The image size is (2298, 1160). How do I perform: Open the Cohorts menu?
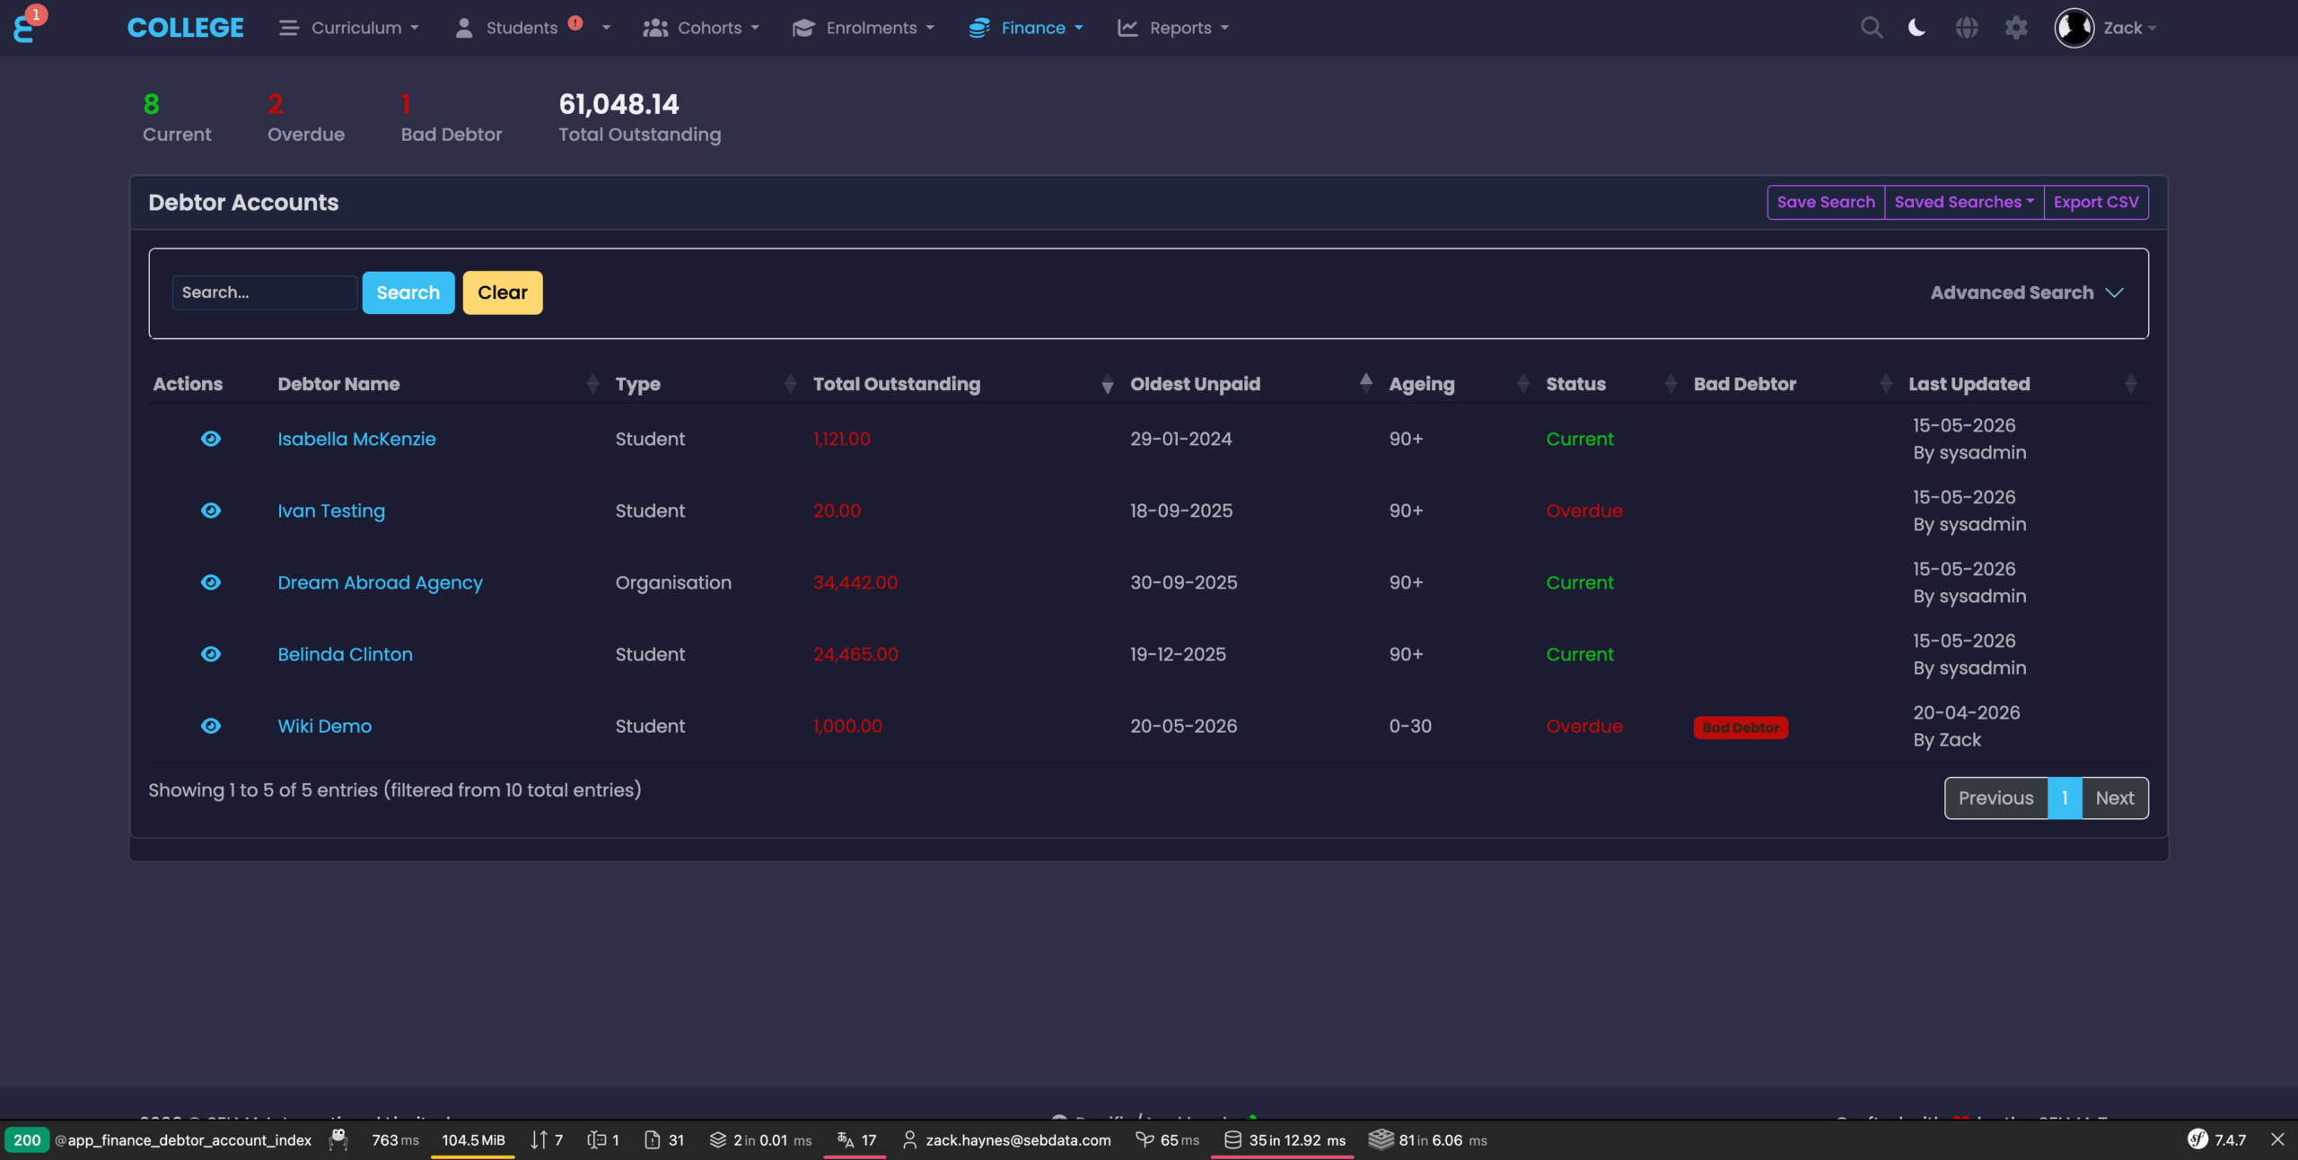pyautogui.click(x=701, y=28)
